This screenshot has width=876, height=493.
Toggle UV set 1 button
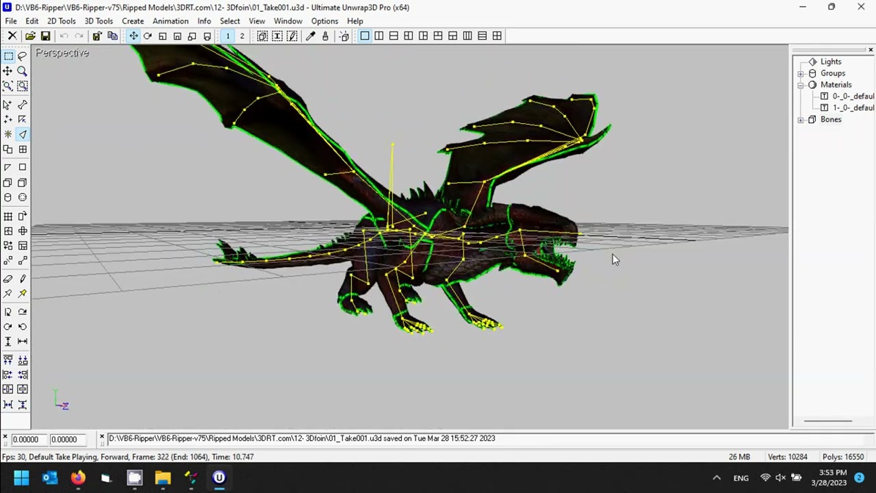pos(228,36)
